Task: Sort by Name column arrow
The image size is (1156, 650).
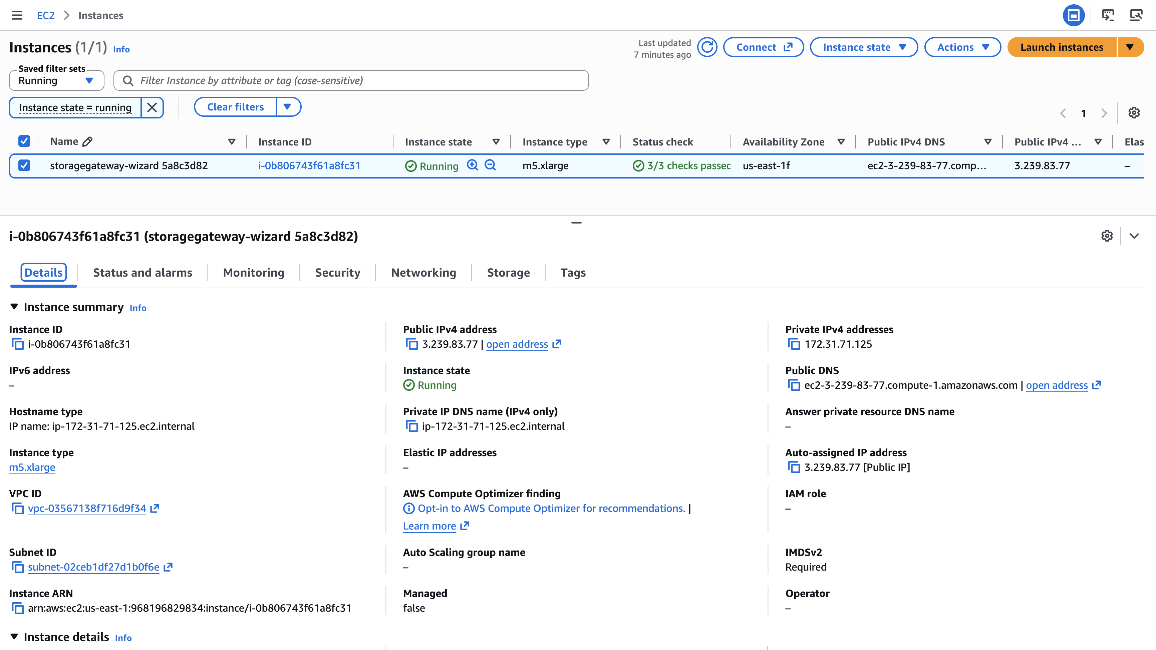Action: click(232, 142)
